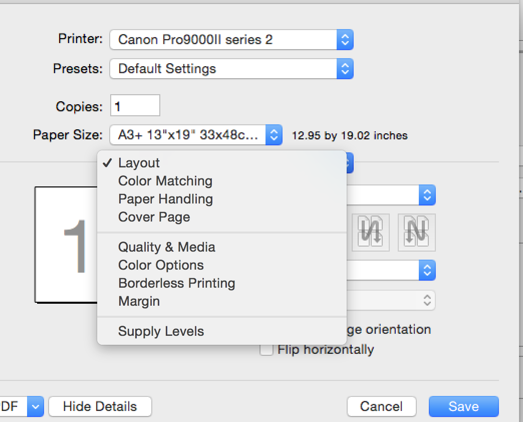The width and height of the screenshot is (523, 422).
Task: Click the page preview thumbnail
Action: [66, 245]
